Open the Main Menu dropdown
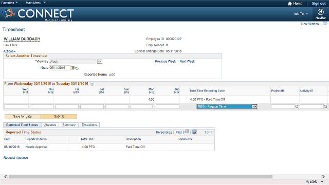Viewport: 329px width, 185px height. [35, 3]
